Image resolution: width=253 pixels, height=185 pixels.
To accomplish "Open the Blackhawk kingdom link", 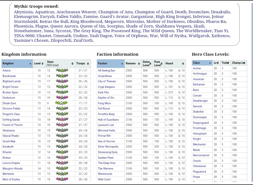I will (9, 76).
